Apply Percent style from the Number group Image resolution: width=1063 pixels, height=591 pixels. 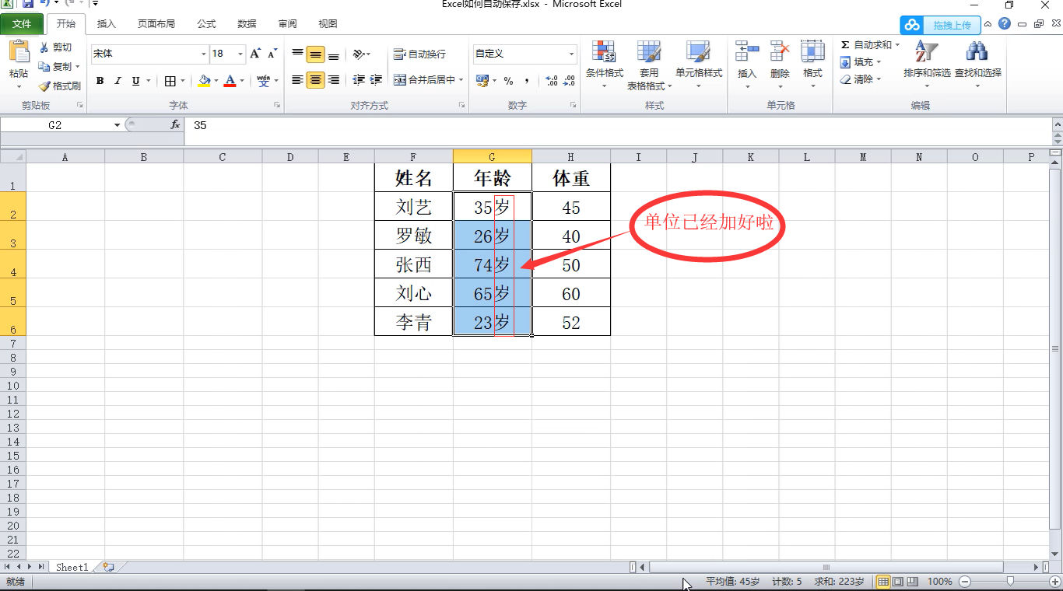[510, 80]
